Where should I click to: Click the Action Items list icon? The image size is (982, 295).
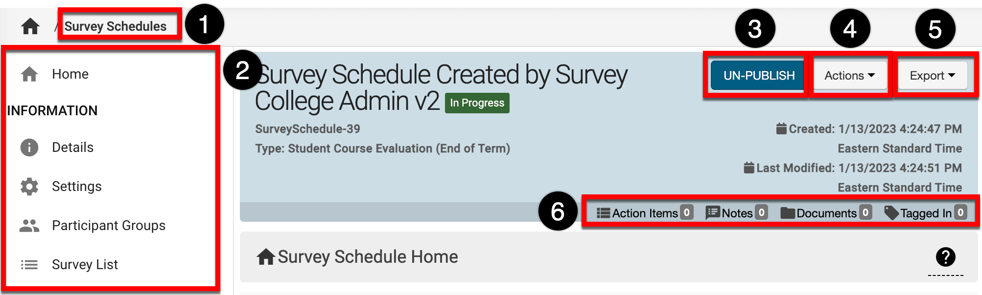point(603,213)
